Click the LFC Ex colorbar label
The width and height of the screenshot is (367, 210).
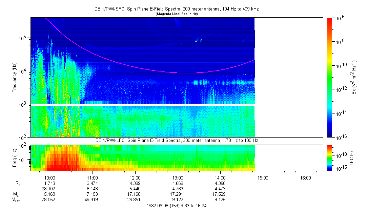tap(351, 158)
